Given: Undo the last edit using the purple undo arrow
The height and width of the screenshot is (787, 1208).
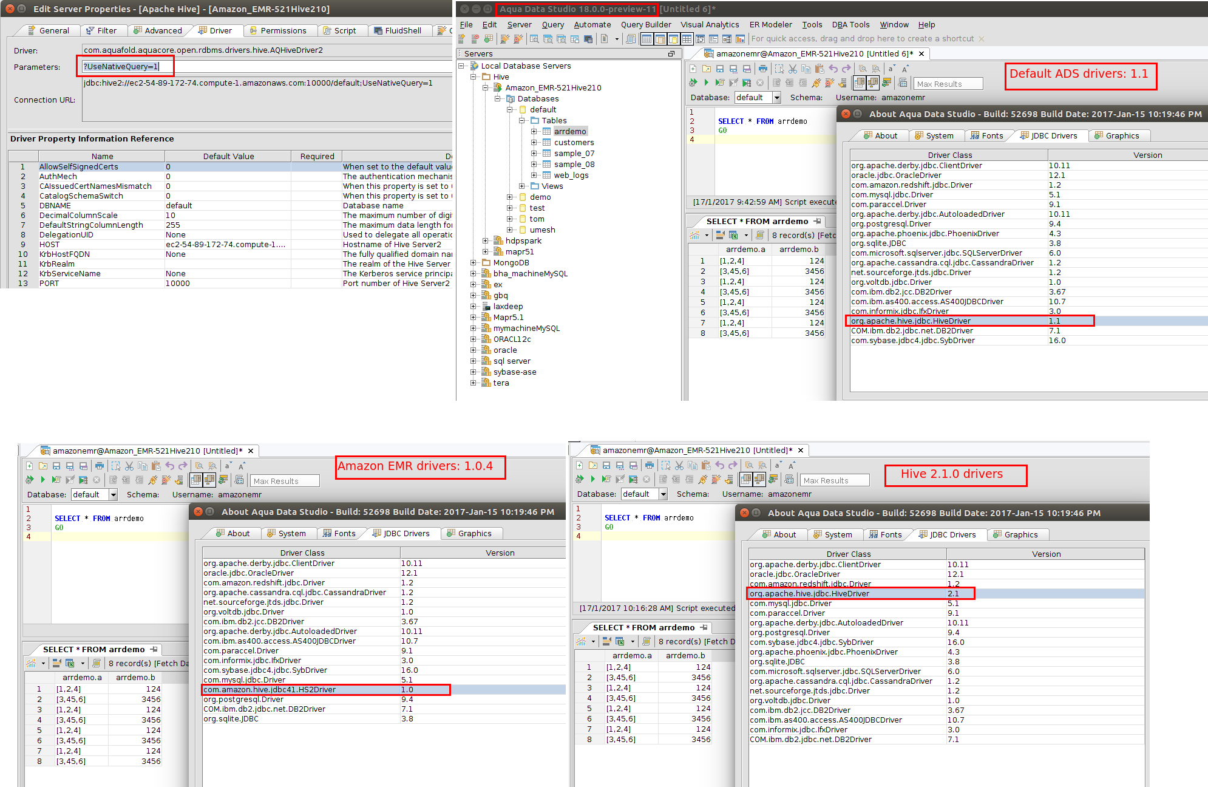Looking at the screenshot, I should pos(833,69).
